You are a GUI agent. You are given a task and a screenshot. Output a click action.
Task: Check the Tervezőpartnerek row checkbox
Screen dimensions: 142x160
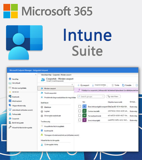tap(80, 115)
